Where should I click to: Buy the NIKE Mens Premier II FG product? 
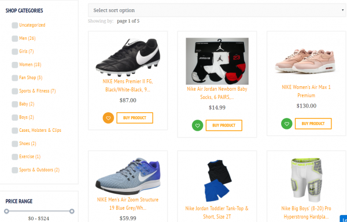pos(135,118)
